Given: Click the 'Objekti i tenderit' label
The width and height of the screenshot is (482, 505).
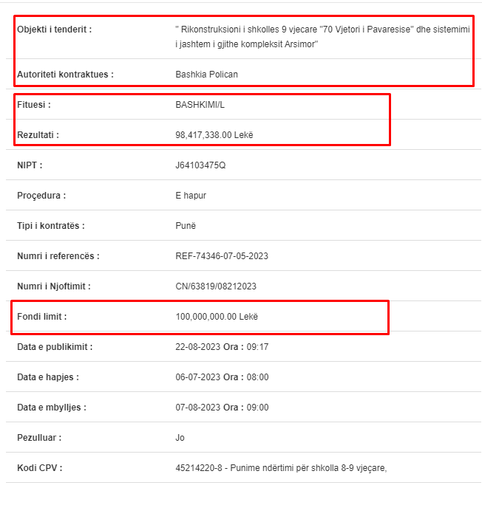Looking at the screenshot, I should click(x=54, y=30).
